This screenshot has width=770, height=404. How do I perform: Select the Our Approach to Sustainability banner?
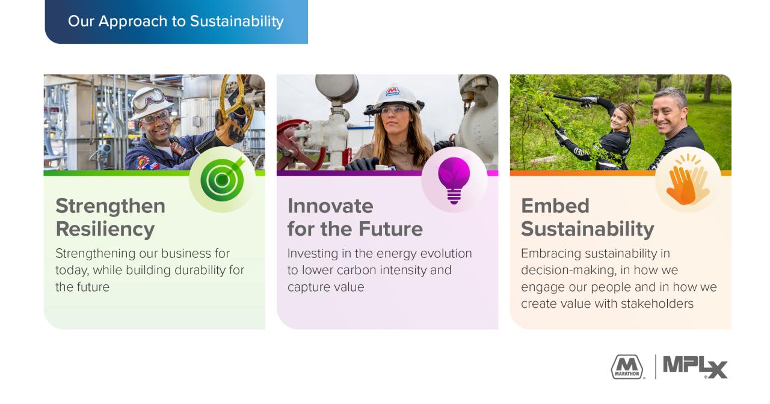(176, 22)
